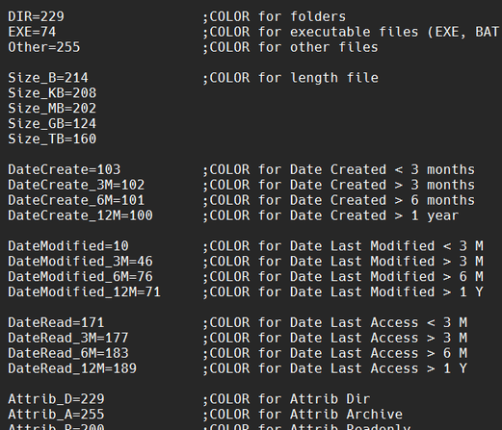
Task: Click the Size_TB=160 line
Action: pos(52,139)
